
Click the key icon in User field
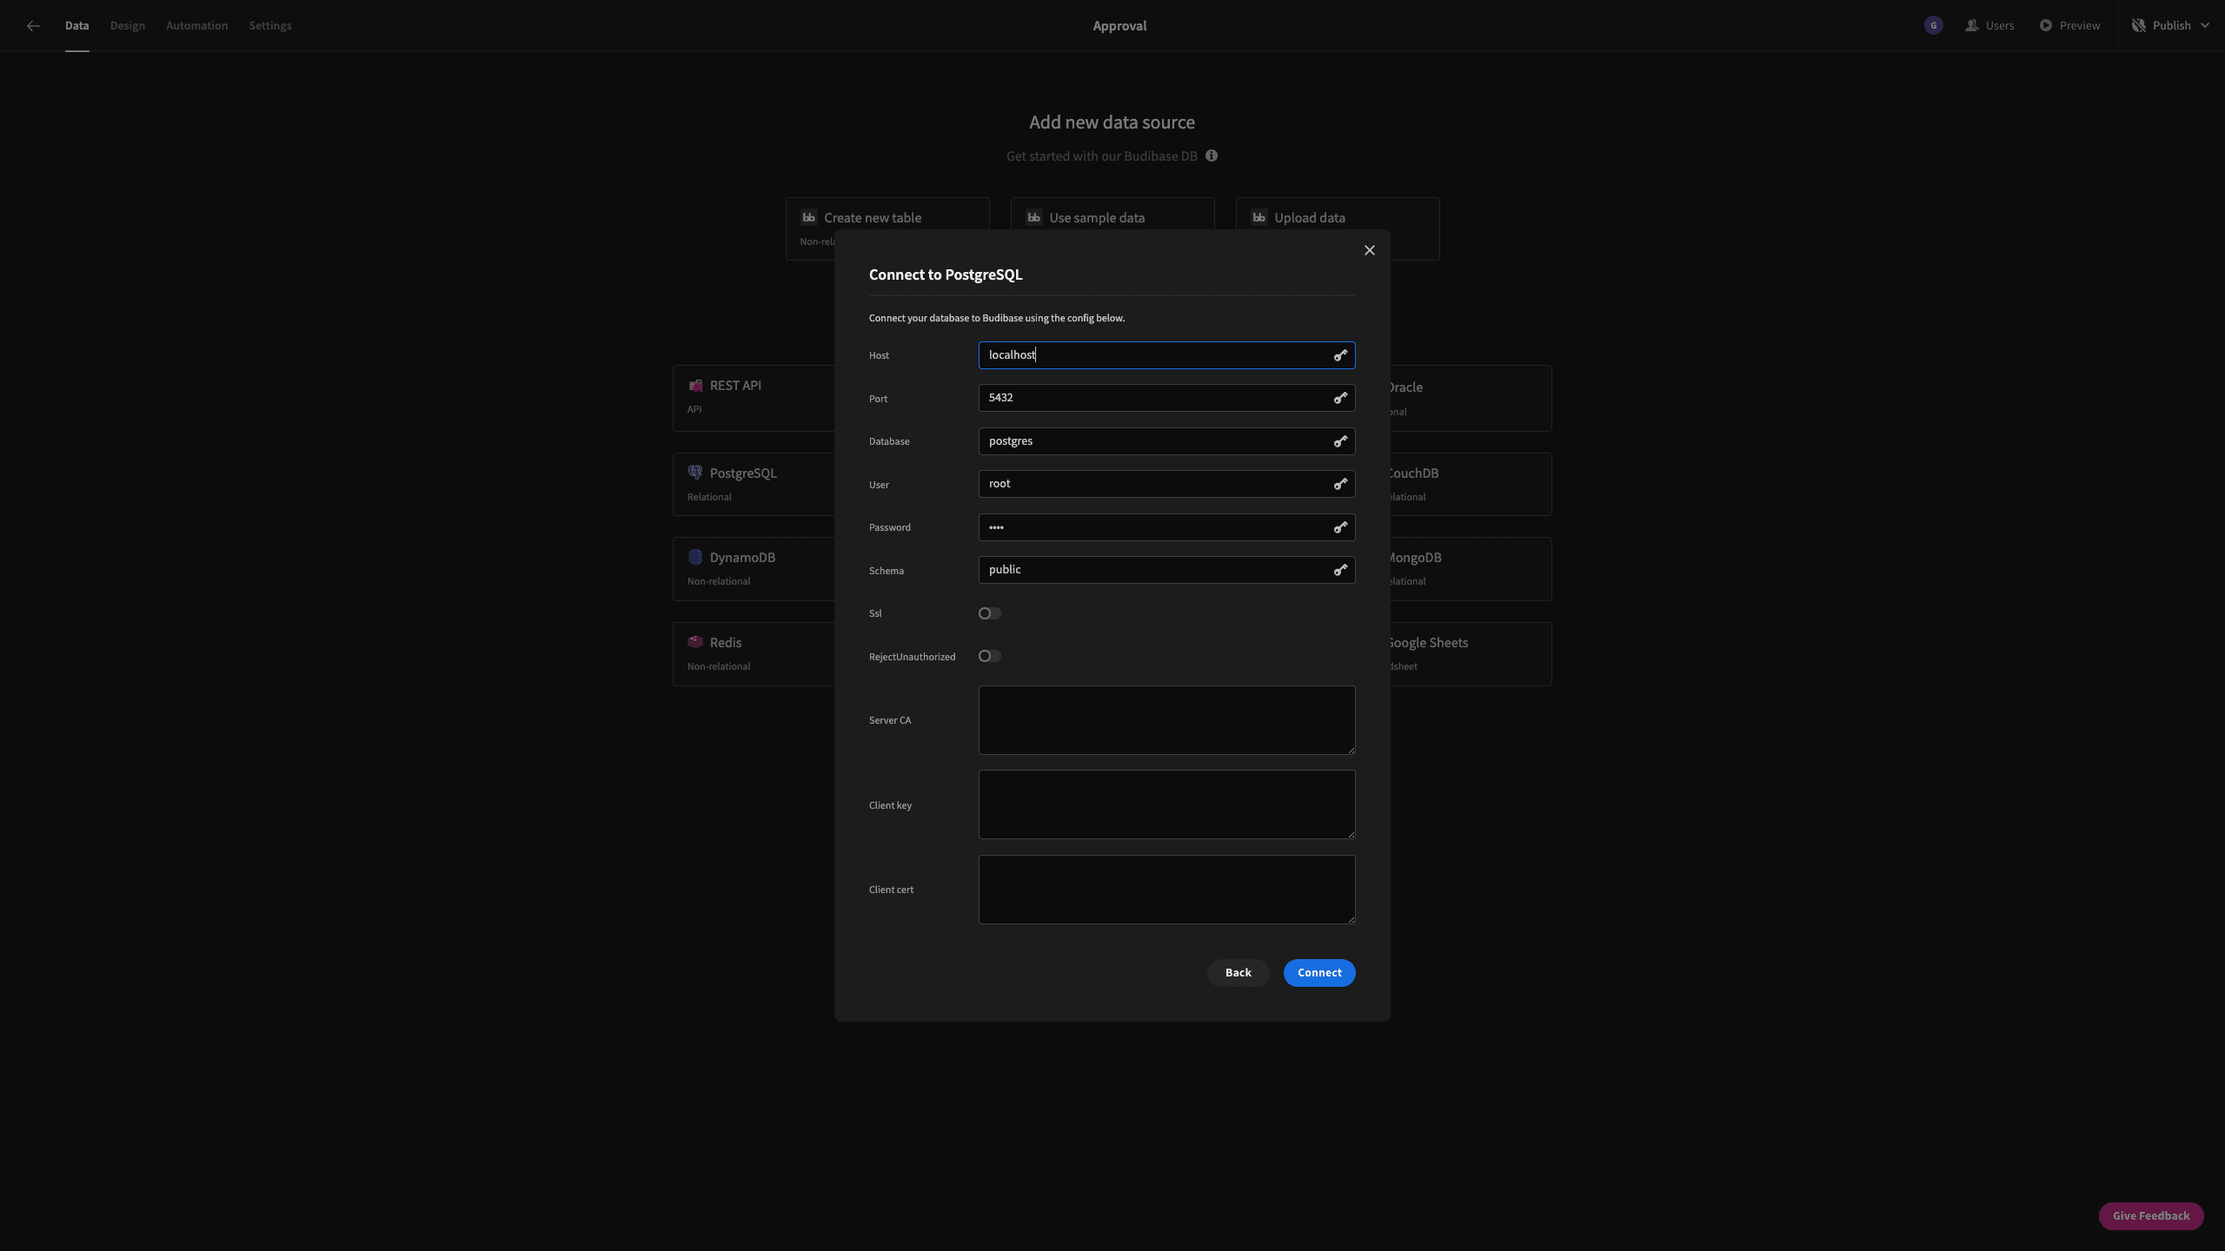point(1340,484)
